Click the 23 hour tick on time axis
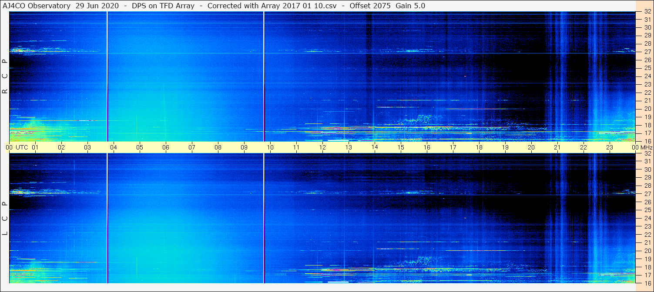 click(610, 147)
